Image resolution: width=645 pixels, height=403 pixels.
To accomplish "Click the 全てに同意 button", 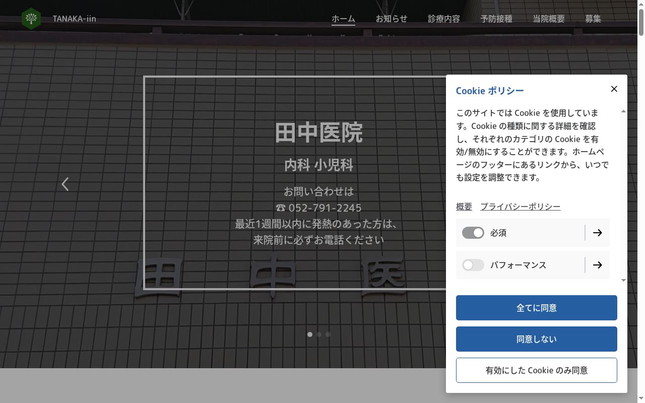I will pos(537,308).
